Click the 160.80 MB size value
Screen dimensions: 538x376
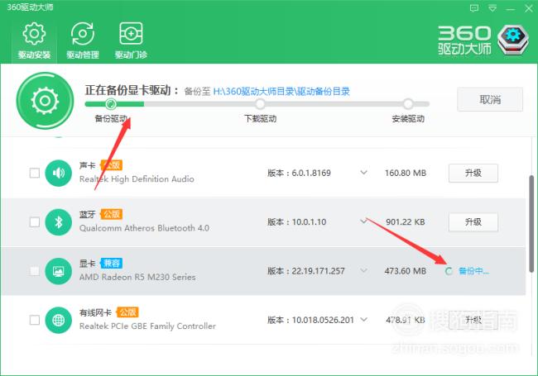[406, 173]
